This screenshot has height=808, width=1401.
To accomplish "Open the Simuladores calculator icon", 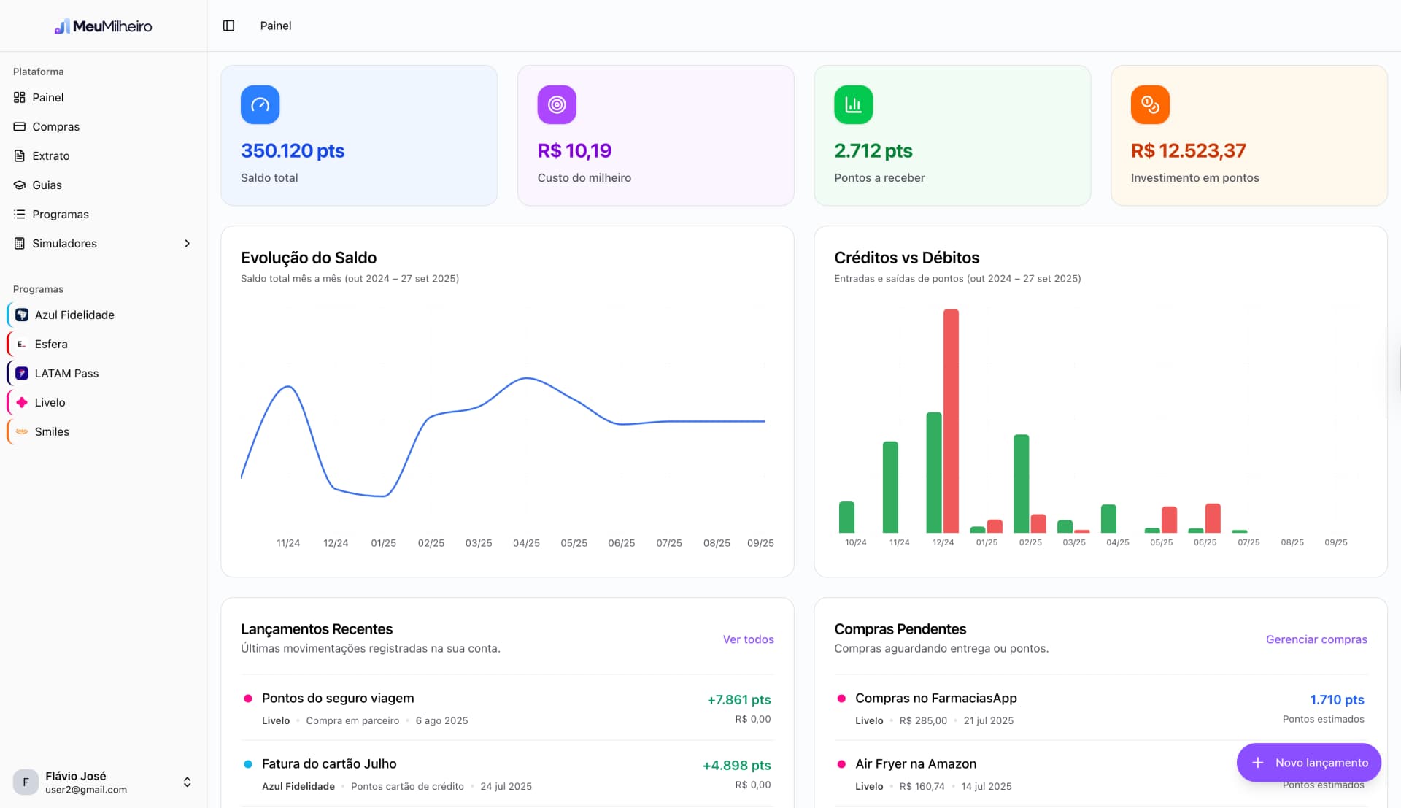I will [x=19, y=243].
